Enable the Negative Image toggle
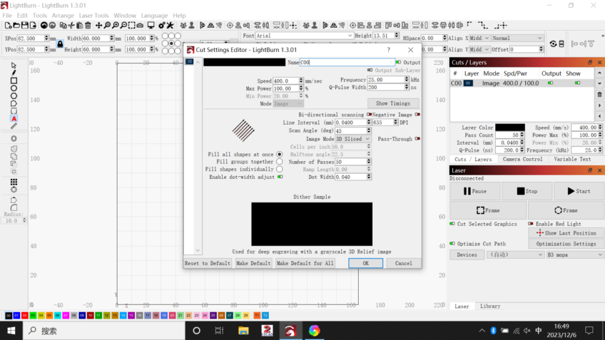The image size is (605, 340). (417, 115)
